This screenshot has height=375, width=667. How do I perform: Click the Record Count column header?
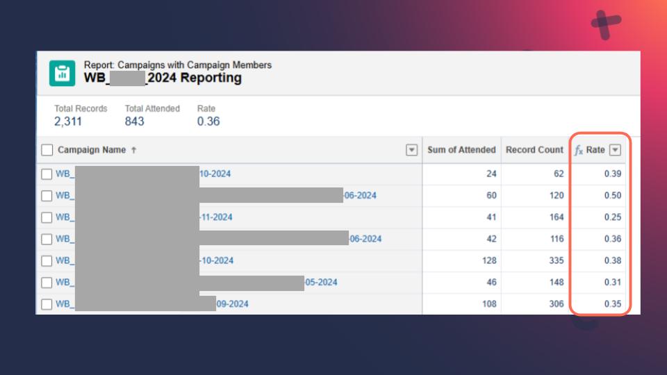tap(534, 150)
